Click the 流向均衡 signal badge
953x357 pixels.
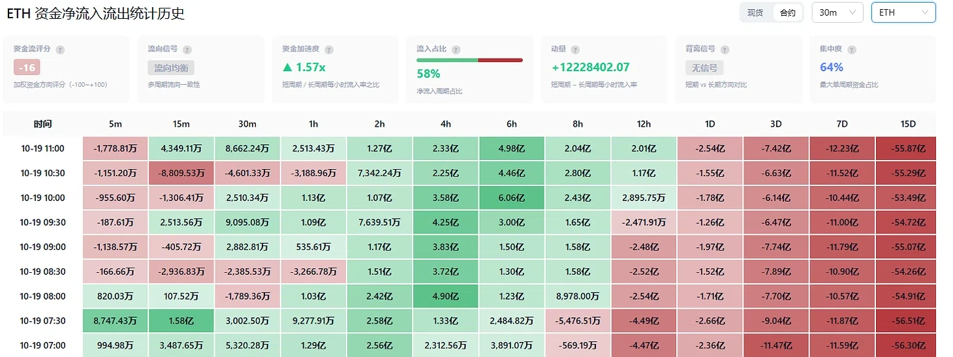(171, 68)
